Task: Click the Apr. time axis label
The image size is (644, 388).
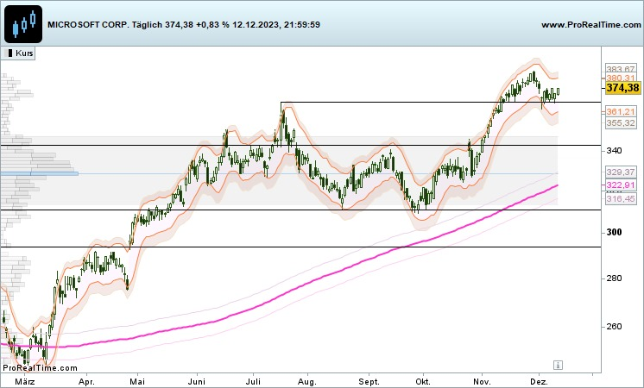Action: click(x=86, y=382)
